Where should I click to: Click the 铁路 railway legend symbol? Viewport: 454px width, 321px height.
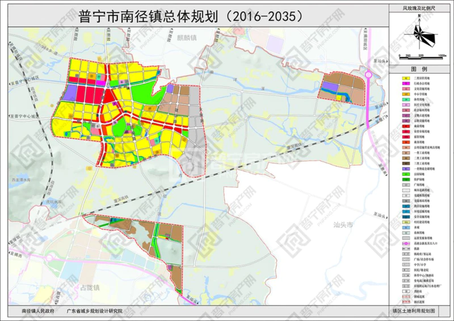(x=406, y=247)
